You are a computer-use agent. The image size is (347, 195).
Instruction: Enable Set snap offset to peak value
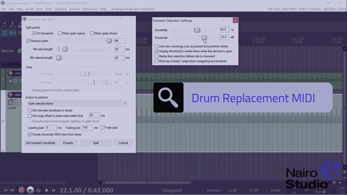click(x=30, y=116)
